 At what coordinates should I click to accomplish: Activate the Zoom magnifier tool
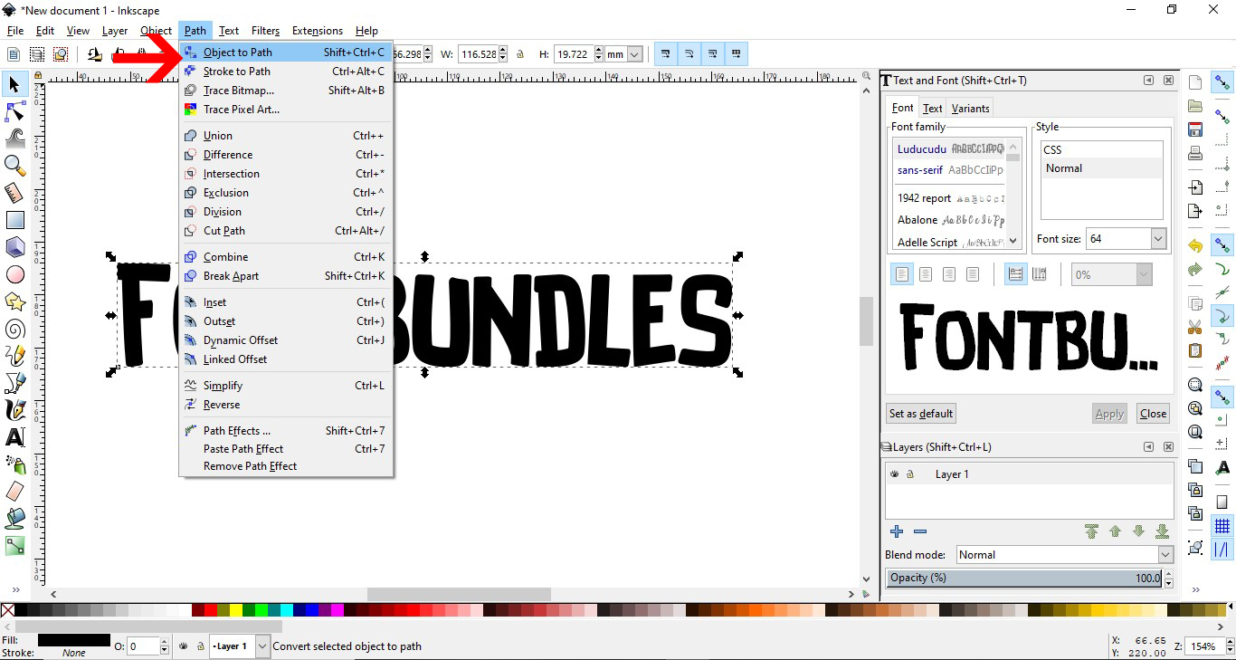coord(14,165)
